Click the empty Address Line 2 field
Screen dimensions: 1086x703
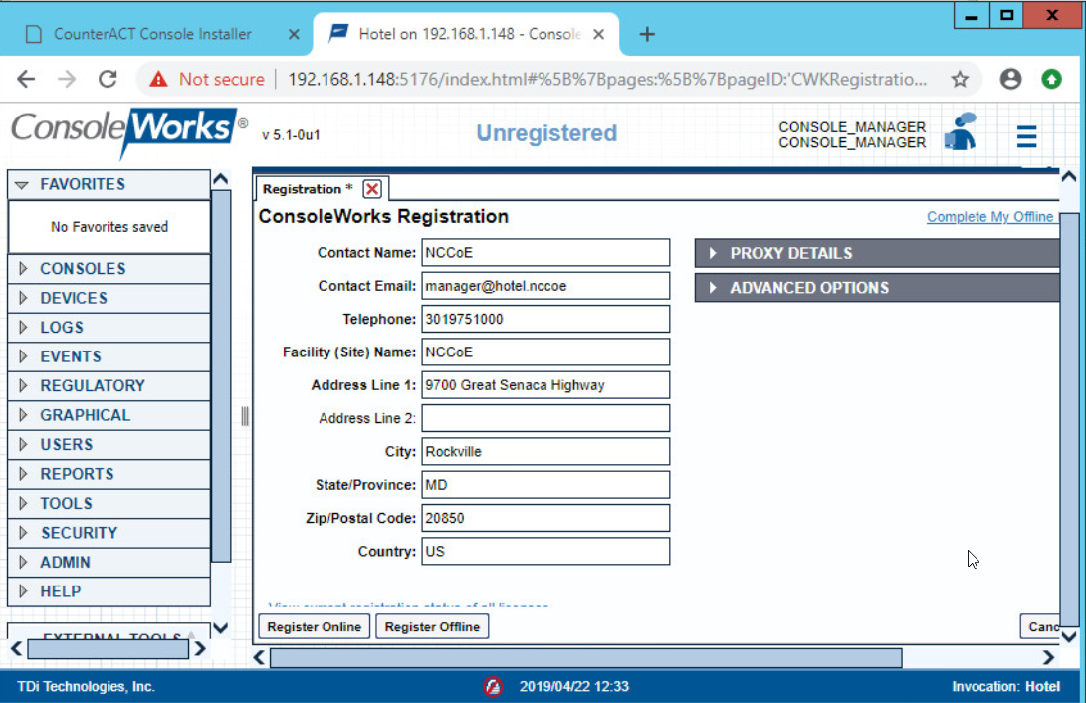point(545,419)
